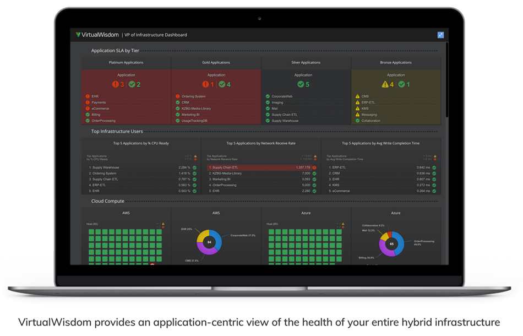Viewport: 523px width, 336px height.
Task: Click the red status icon on Supply Chain ETL network row
Action: pos(314,167)
